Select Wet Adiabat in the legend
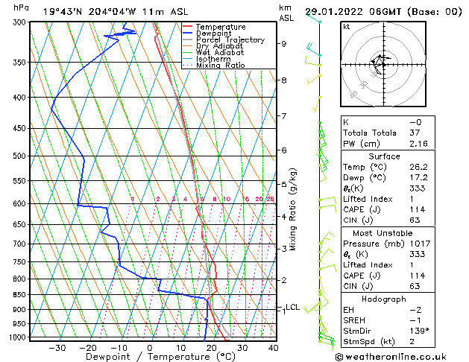469x362 pixels. 219,52
